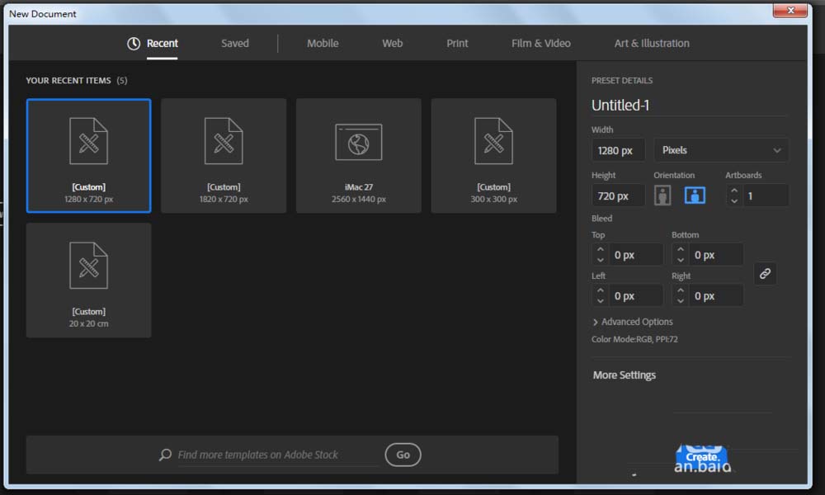Click the clock icon on Recent tab
825x495 pixels.
pos(134,44)
